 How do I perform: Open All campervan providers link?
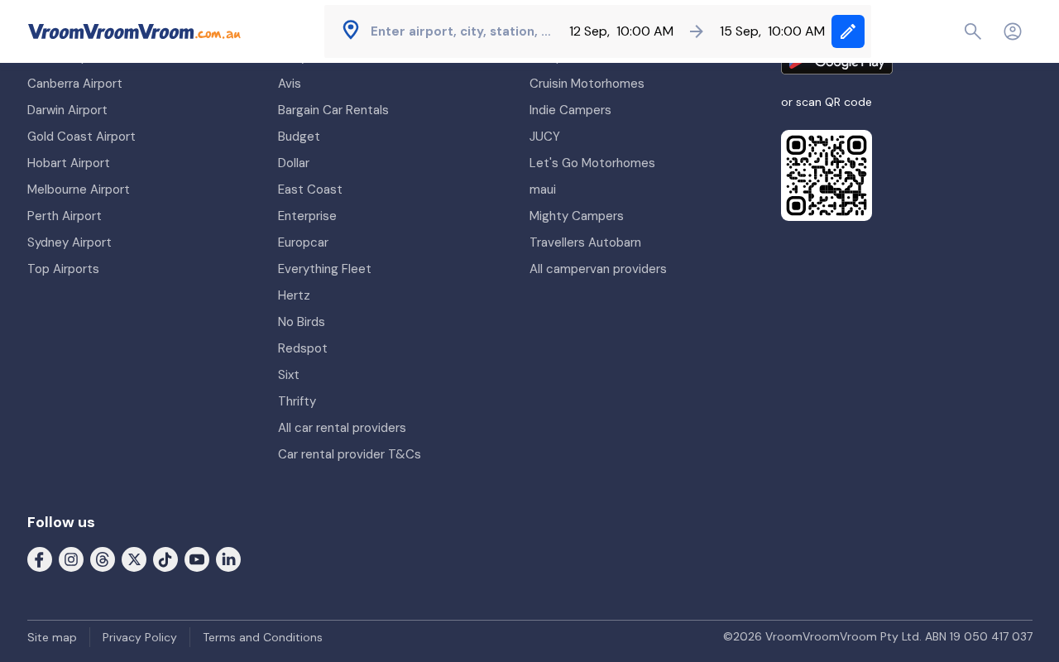point(598,269)
